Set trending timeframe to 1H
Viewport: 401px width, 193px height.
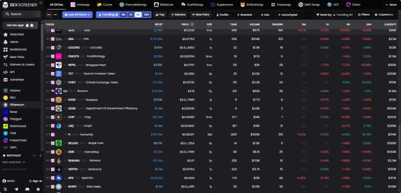tap(131, 15)
